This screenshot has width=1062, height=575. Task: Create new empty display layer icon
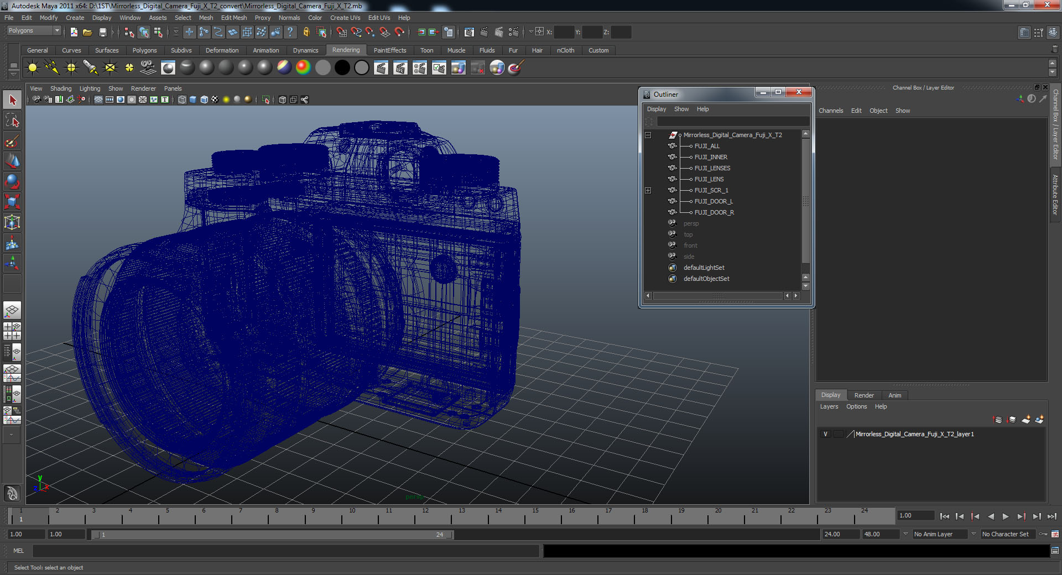pos(1026,420)
